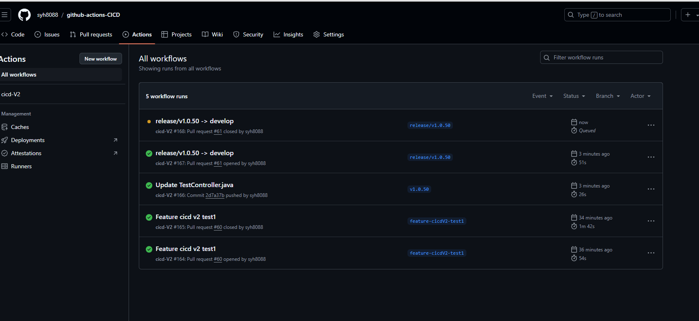Open the Update TestController.java run
Screen dimensions: 699x321
click(x=195, y=185)
